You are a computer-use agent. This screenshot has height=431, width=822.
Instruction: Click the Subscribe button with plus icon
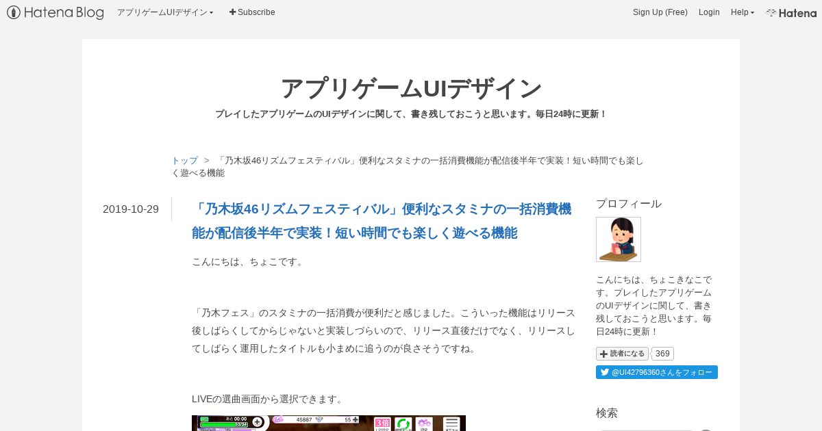pos(252,12)
